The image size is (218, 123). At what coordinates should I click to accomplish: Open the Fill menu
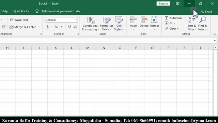click(x=170, y=23)
